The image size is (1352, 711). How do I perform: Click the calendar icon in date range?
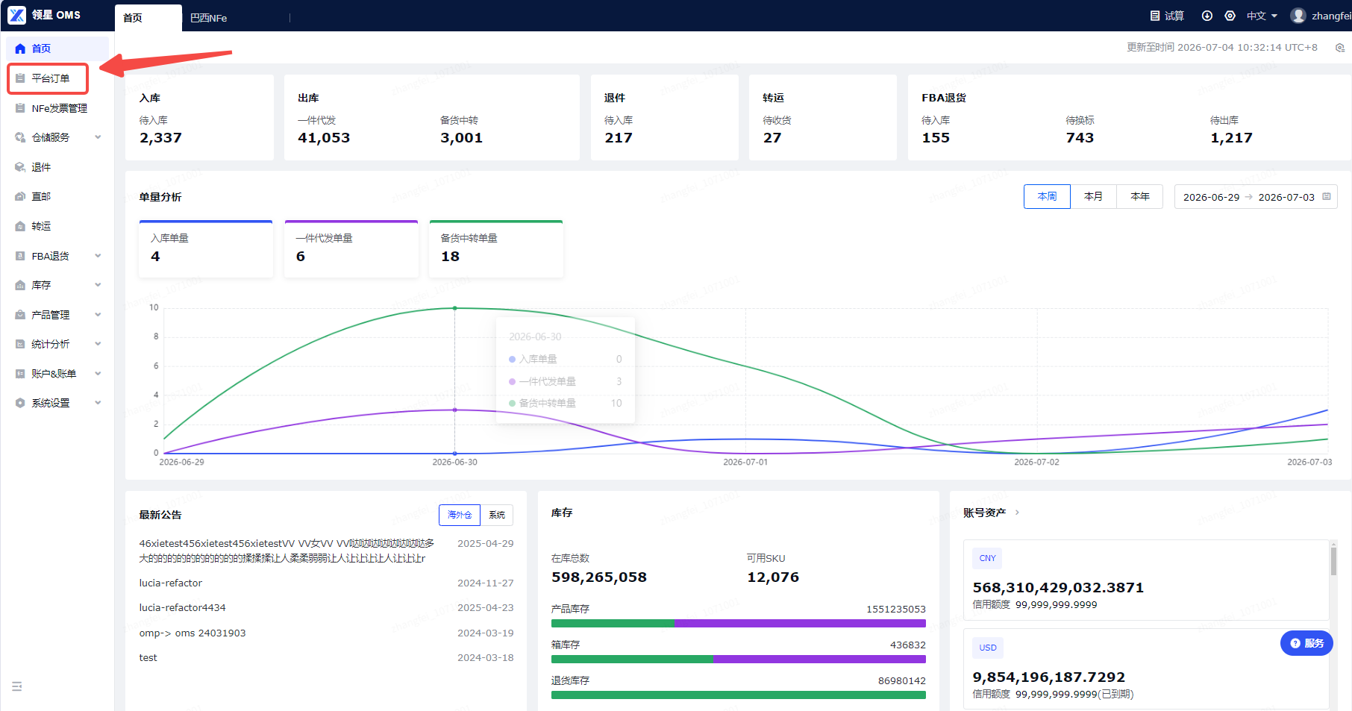pos(1327,197)
